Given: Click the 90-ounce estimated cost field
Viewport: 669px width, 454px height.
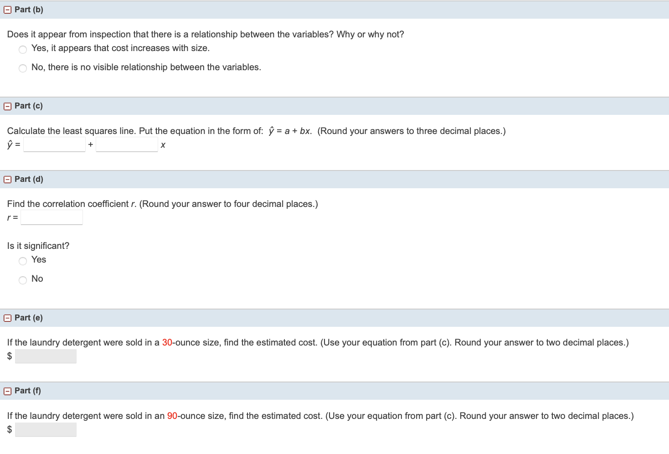Looking at the screenshot, I should [46, 429].
